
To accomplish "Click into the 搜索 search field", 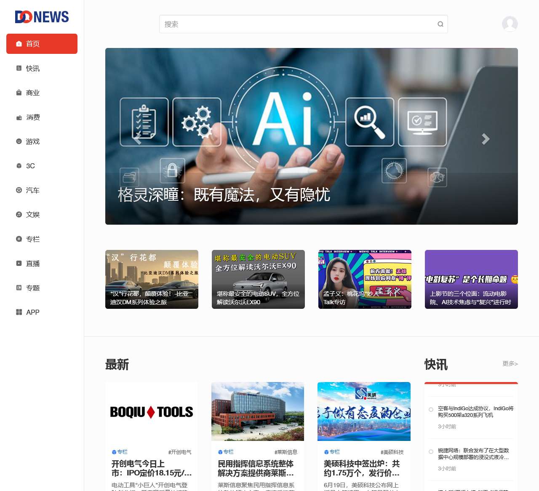I will point(295,24).
